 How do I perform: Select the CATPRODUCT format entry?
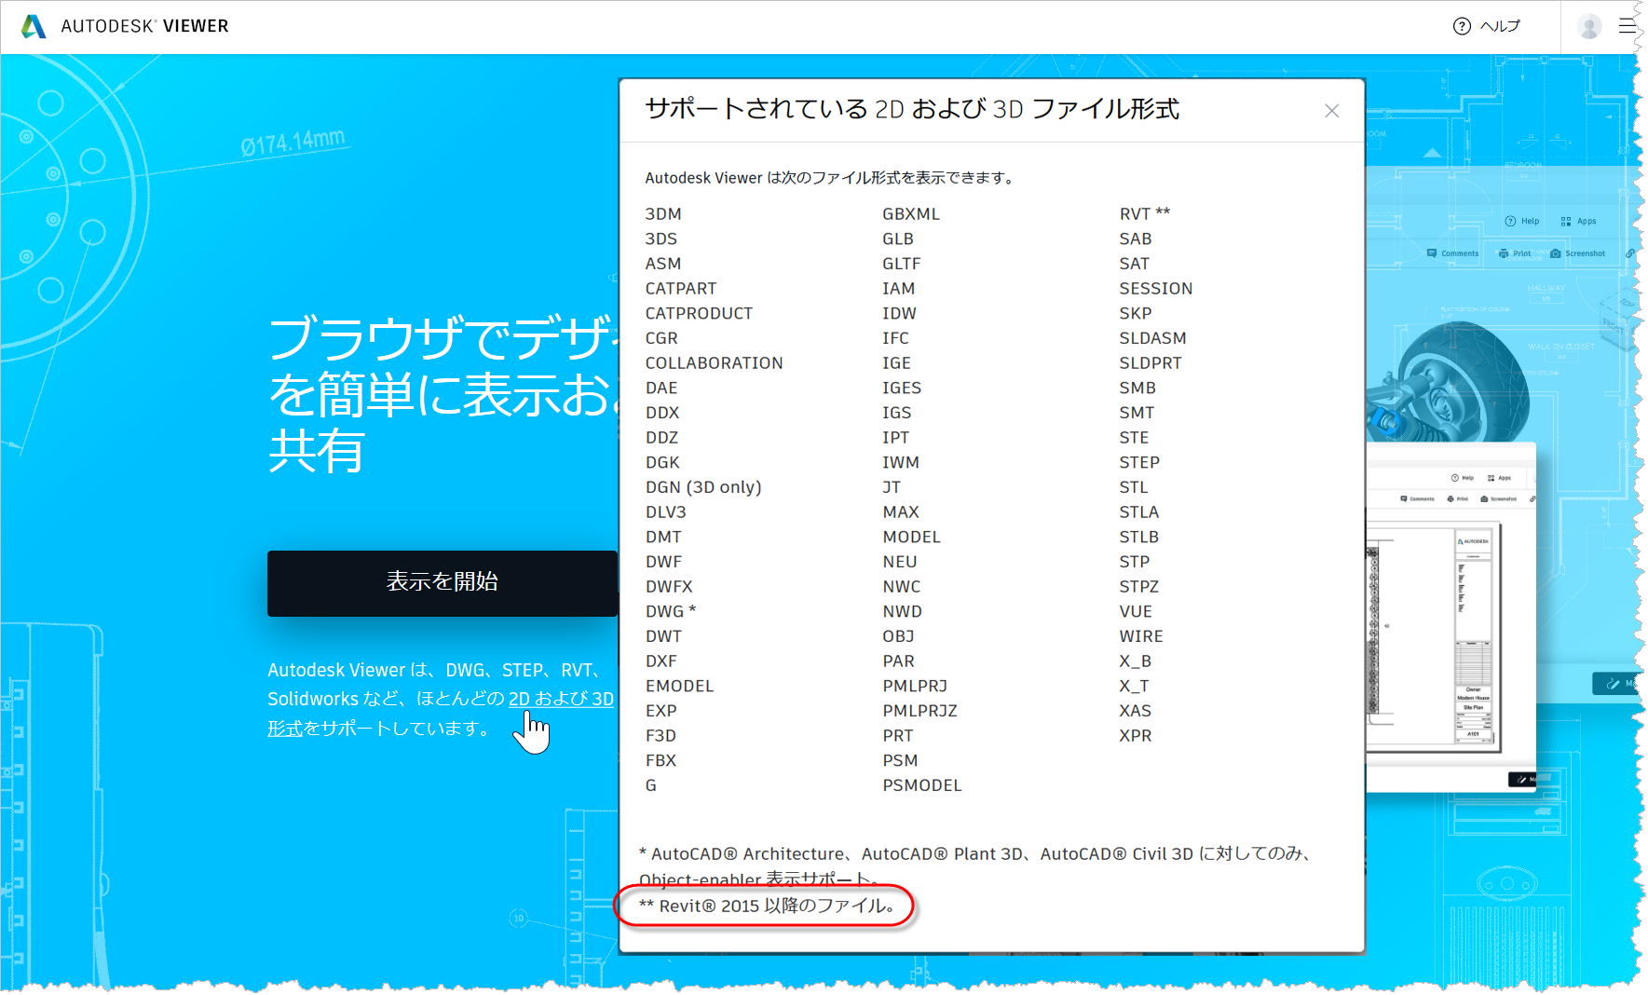click(699, 314)
